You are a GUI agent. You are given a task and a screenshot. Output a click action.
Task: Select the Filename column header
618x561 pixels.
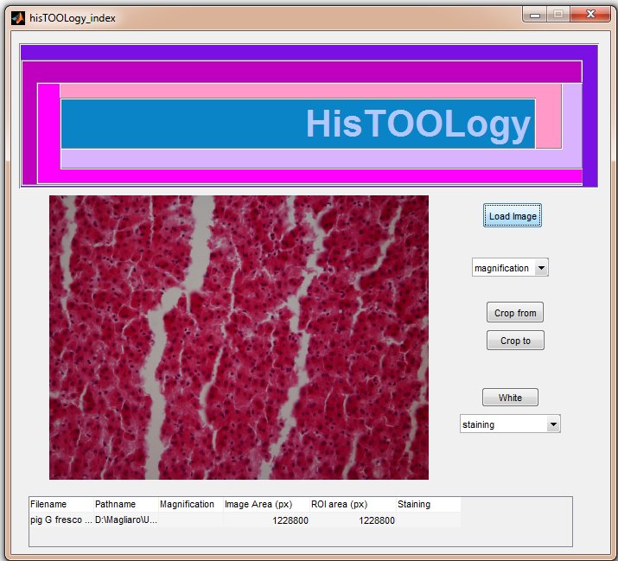point(61,504)
